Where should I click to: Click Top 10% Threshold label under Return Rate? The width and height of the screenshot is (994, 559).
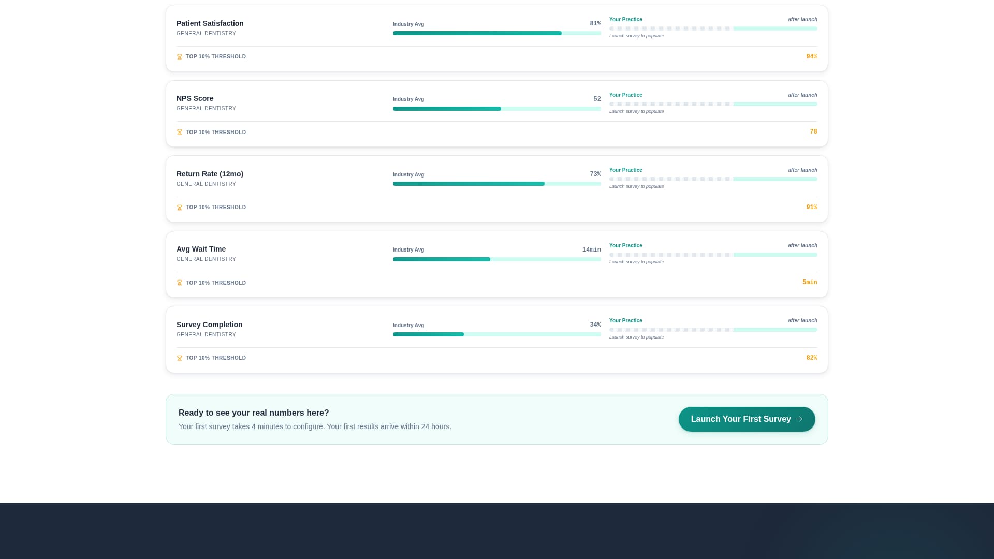point(216,208)
